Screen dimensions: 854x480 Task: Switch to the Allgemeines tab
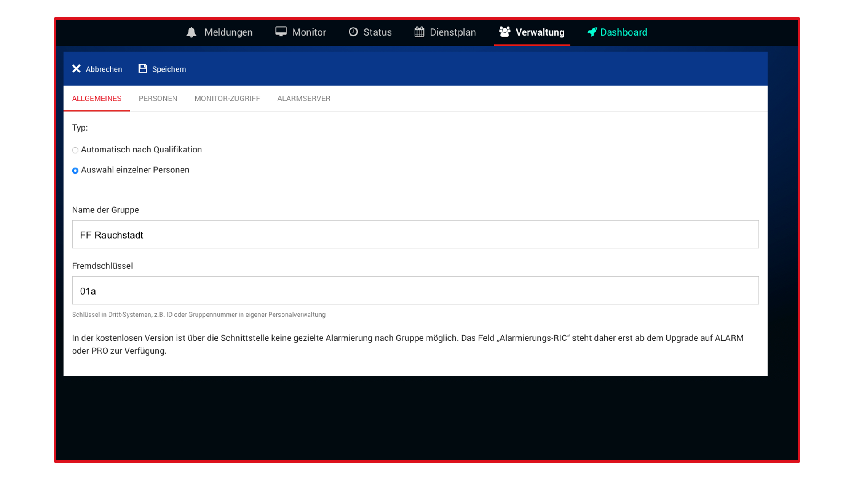(97, 99)
